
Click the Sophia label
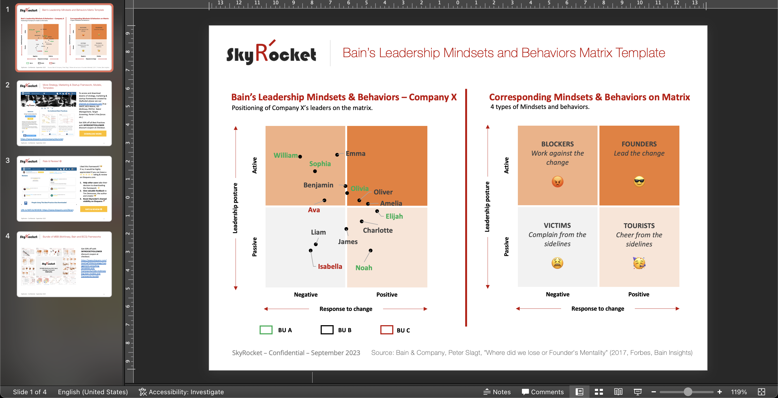pyautogui.click(x=320, y=164)
